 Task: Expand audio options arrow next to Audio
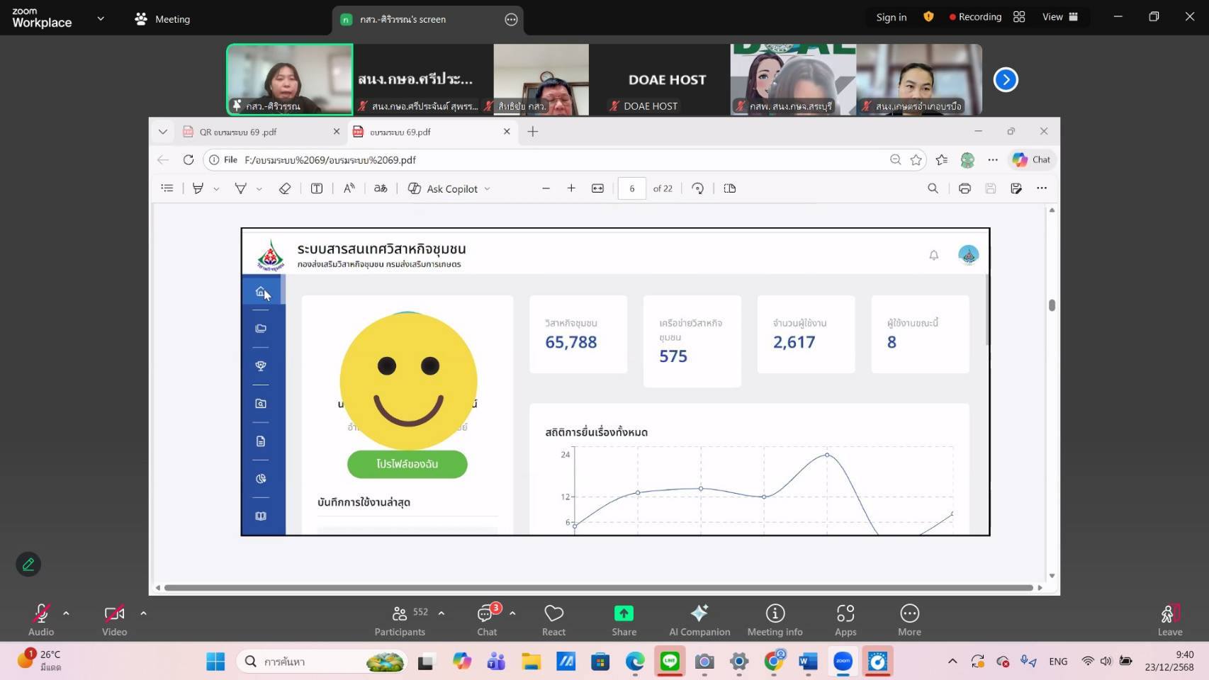click(x=66, y=613)
